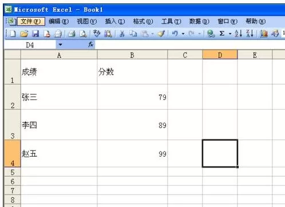Select the cell with score 89
This screenshot has height=207, width=285.
point(132,125)
